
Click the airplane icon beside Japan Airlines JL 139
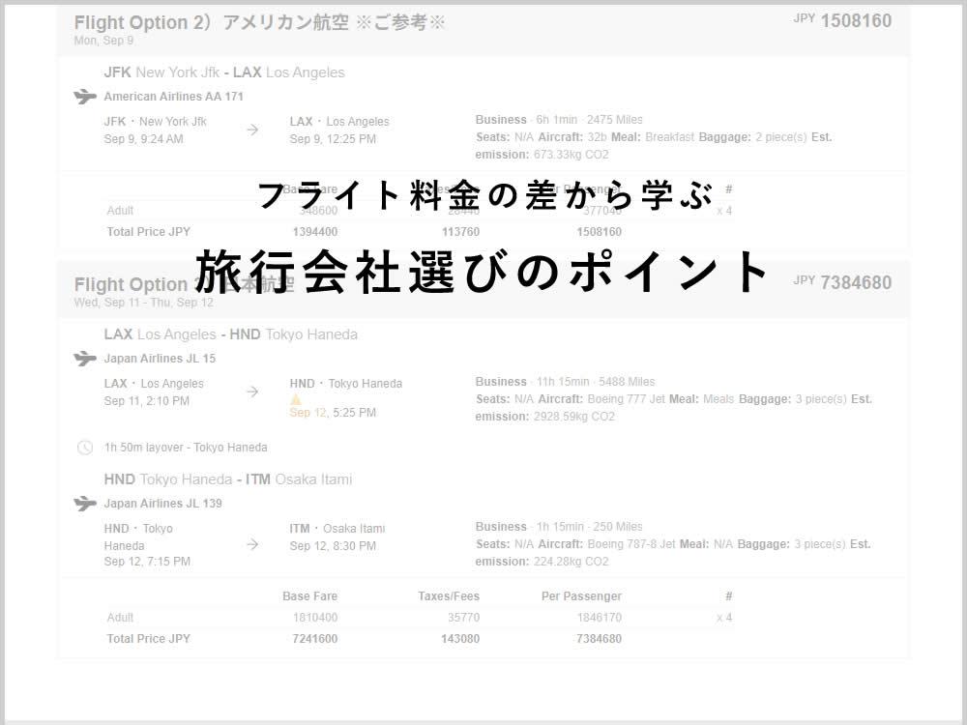coord(85,504)
